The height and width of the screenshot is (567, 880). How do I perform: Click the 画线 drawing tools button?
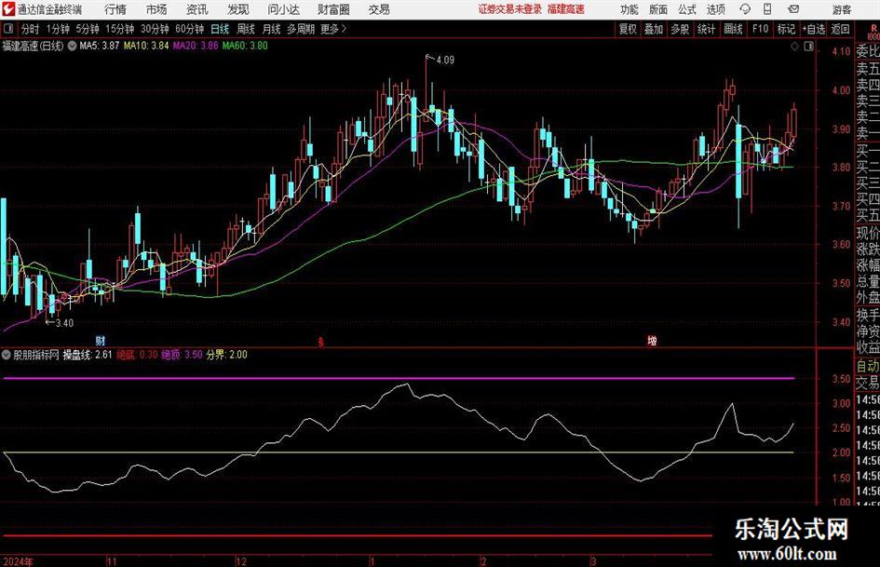coord(733,29)
